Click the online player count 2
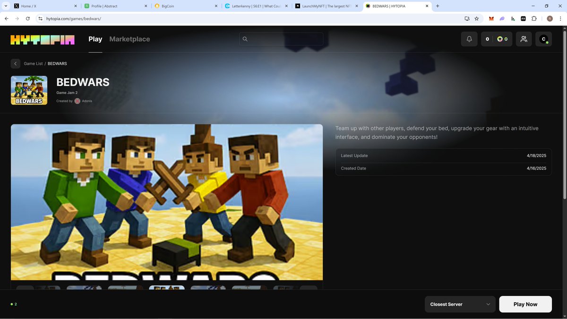 (x=14, y=304)
